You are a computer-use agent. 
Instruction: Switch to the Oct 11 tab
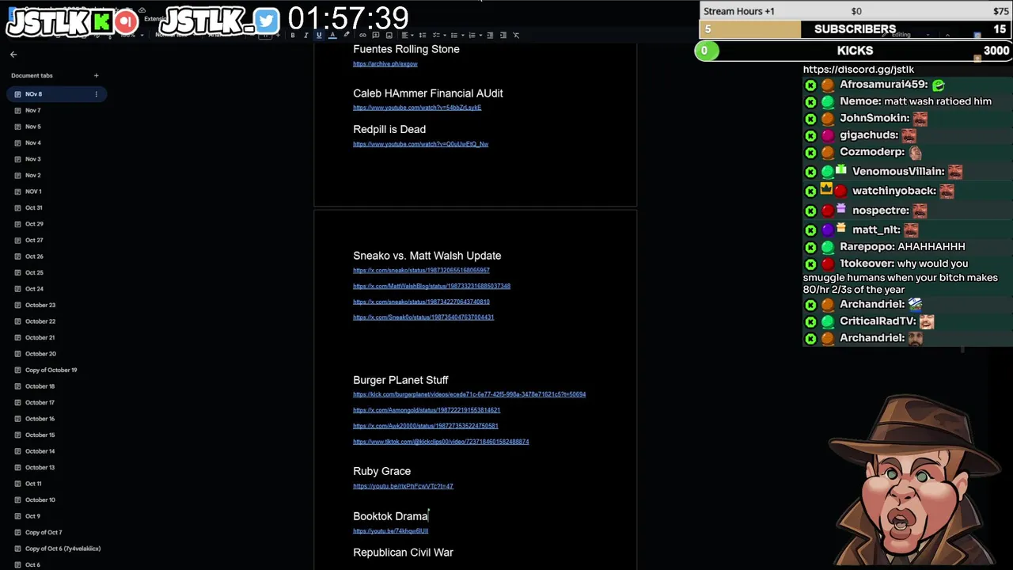point(33,484)
